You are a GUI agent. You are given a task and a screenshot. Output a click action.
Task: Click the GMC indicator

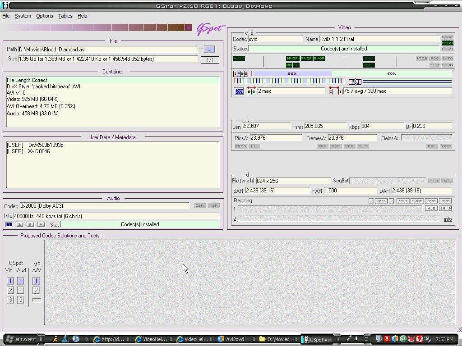(x=369, y=58)
